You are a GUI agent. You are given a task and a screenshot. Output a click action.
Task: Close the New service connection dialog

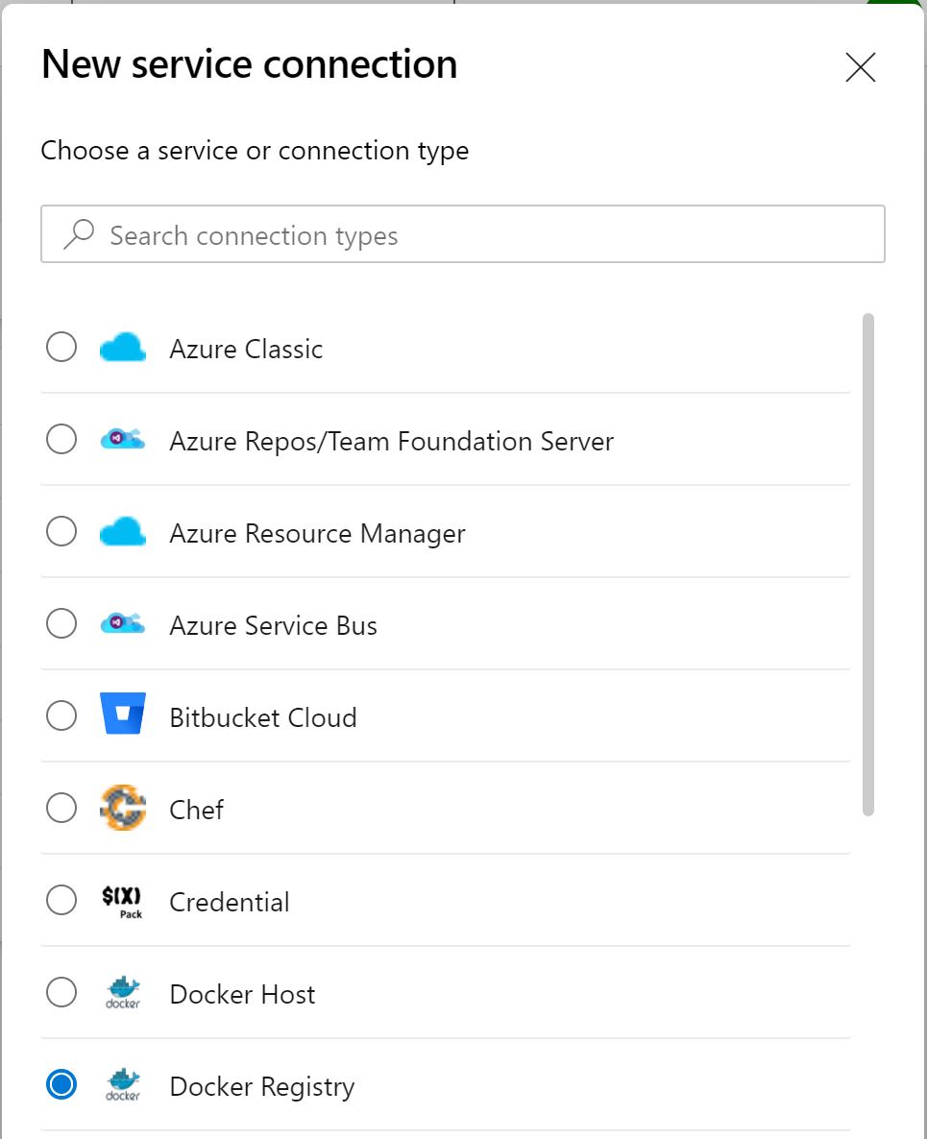pyautogui.click(x=860, y=67)
